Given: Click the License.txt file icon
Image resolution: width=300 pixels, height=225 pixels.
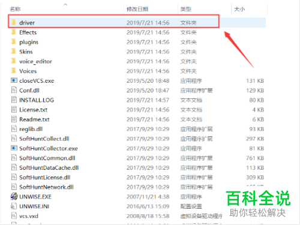Looking at the screenshot, I should coord(14,109).
